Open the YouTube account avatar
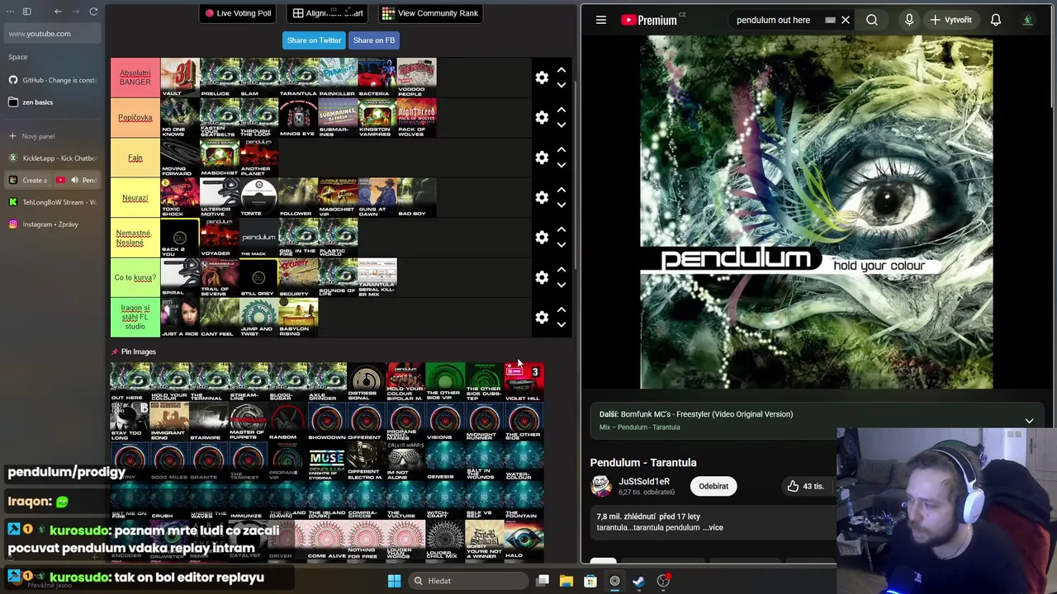1057x594 pixels. point(1028,20)
